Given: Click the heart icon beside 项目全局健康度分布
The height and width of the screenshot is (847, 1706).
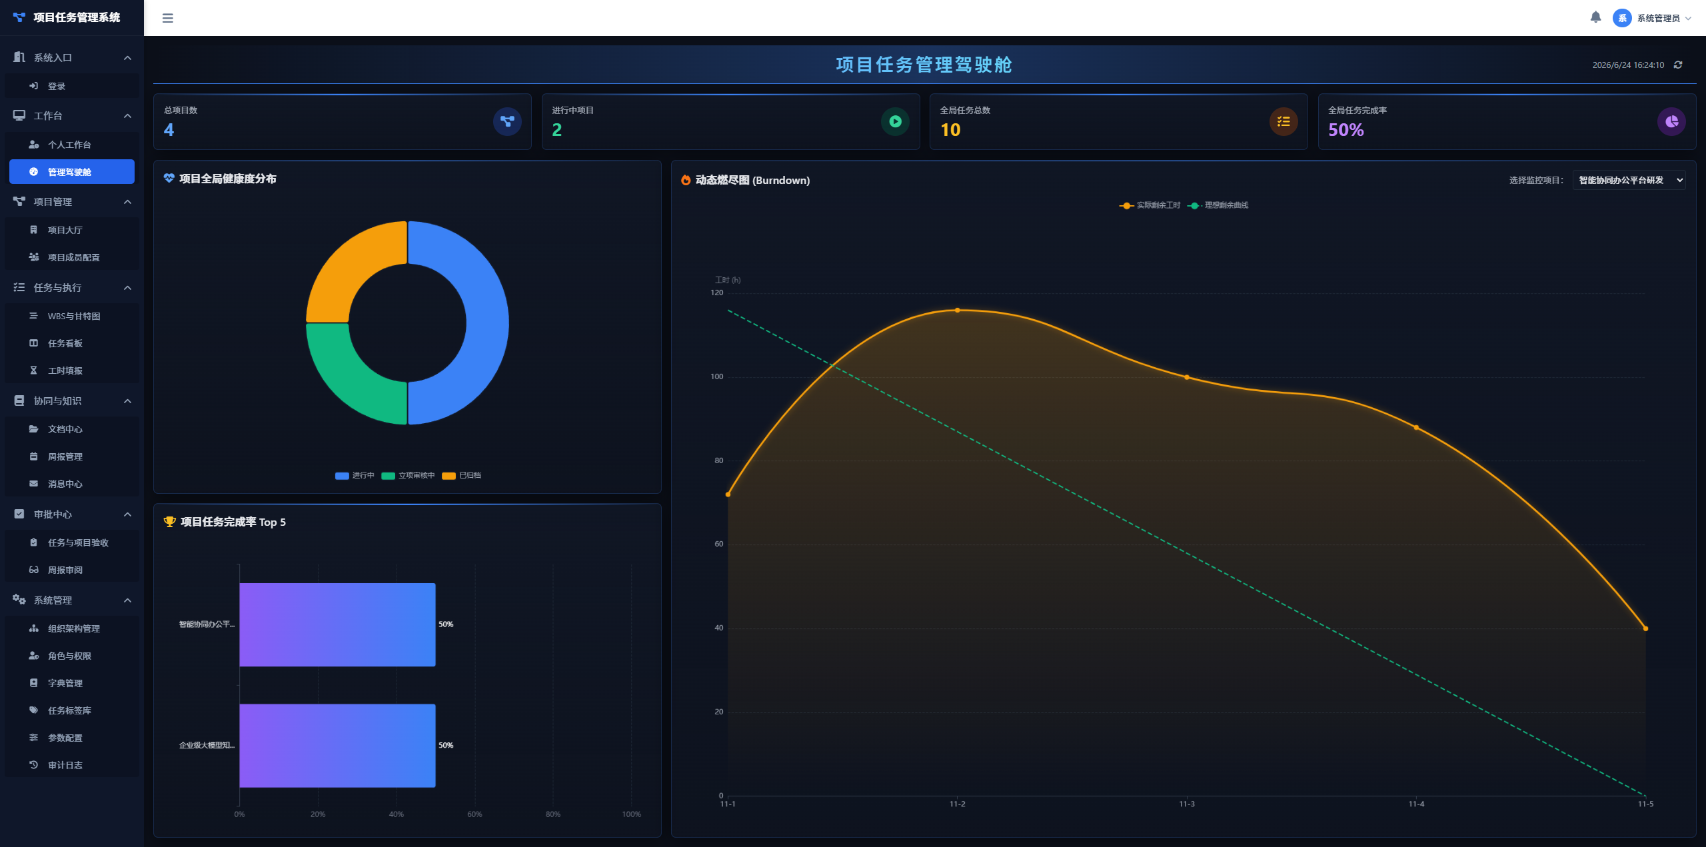Looking at the screenshot, I should 169,178.
